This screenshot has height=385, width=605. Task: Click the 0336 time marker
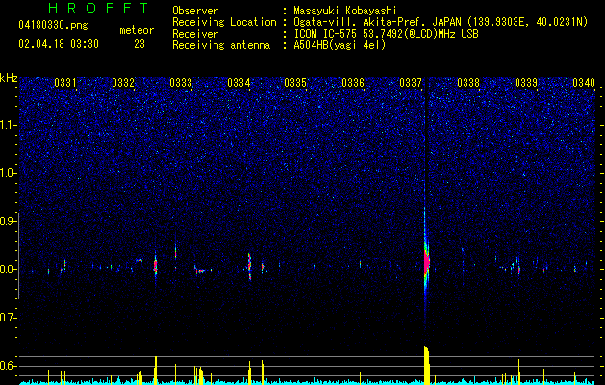pyautogui.click(x=353, y=83)
